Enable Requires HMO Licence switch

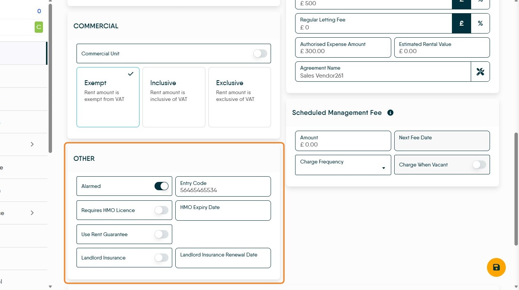tap(161, 210)
